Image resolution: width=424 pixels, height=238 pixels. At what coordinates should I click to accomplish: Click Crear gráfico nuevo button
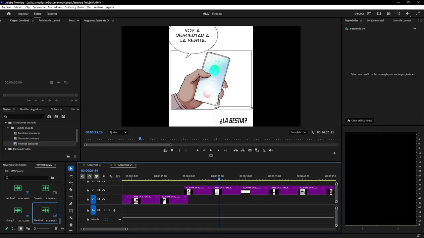pos(359,121)
